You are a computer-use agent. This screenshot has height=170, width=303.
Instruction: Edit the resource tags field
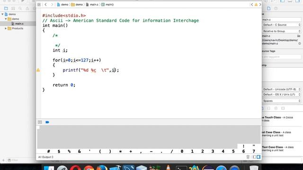tap(281, 57)
